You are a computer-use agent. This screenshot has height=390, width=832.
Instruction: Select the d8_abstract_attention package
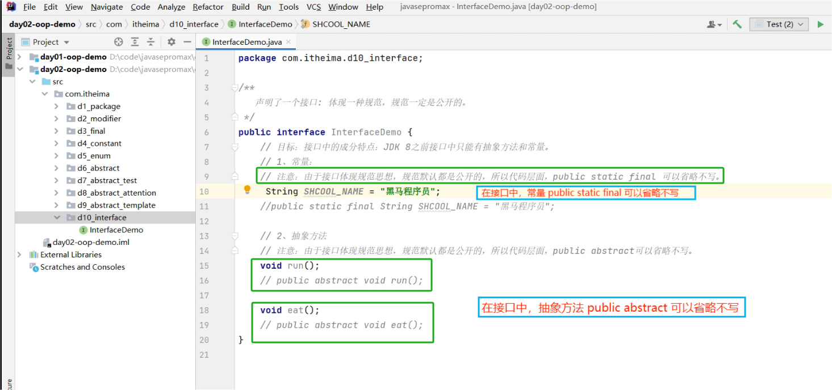point(116,193)
